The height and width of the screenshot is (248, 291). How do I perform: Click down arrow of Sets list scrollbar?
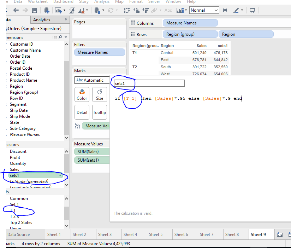click(67, 226)
